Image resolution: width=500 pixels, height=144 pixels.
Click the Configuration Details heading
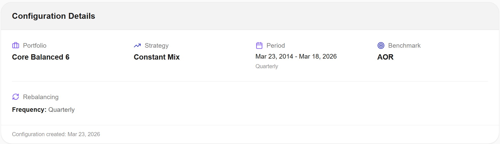click(53, 16)
